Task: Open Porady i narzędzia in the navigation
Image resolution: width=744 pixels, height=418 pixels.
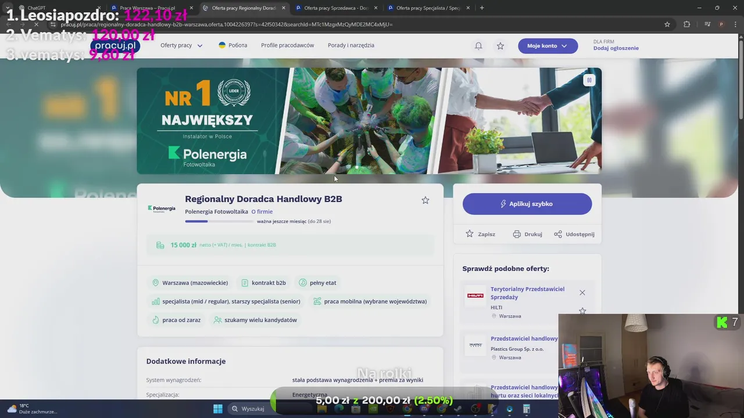Action: pos(351,45)
